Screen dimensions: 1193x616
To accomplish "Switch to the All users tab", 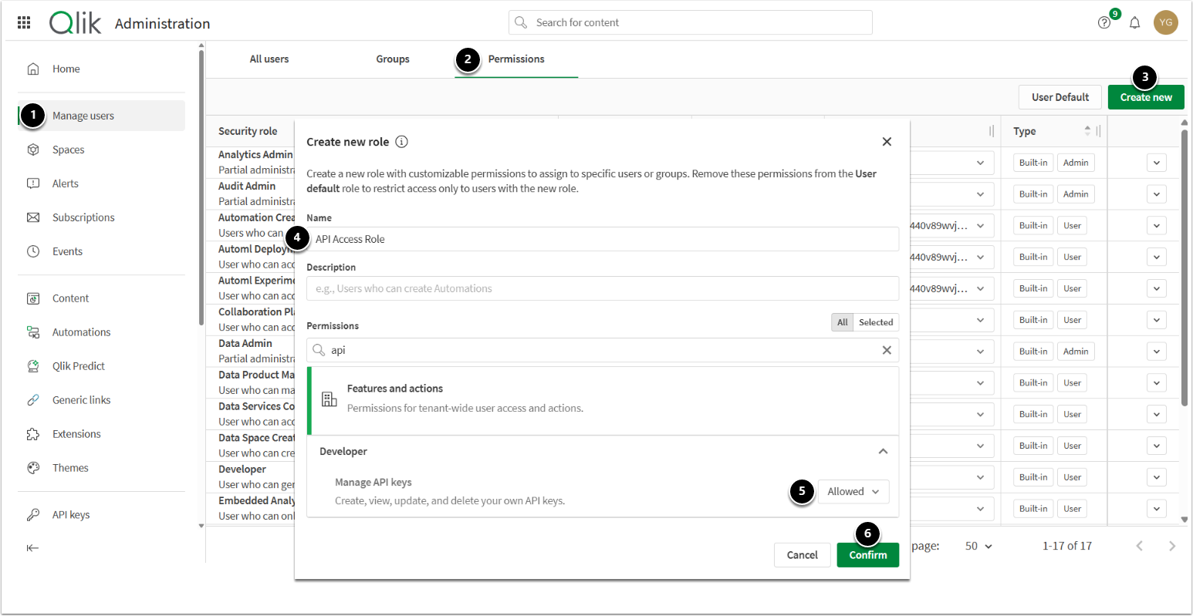I will tap(269, 59).
